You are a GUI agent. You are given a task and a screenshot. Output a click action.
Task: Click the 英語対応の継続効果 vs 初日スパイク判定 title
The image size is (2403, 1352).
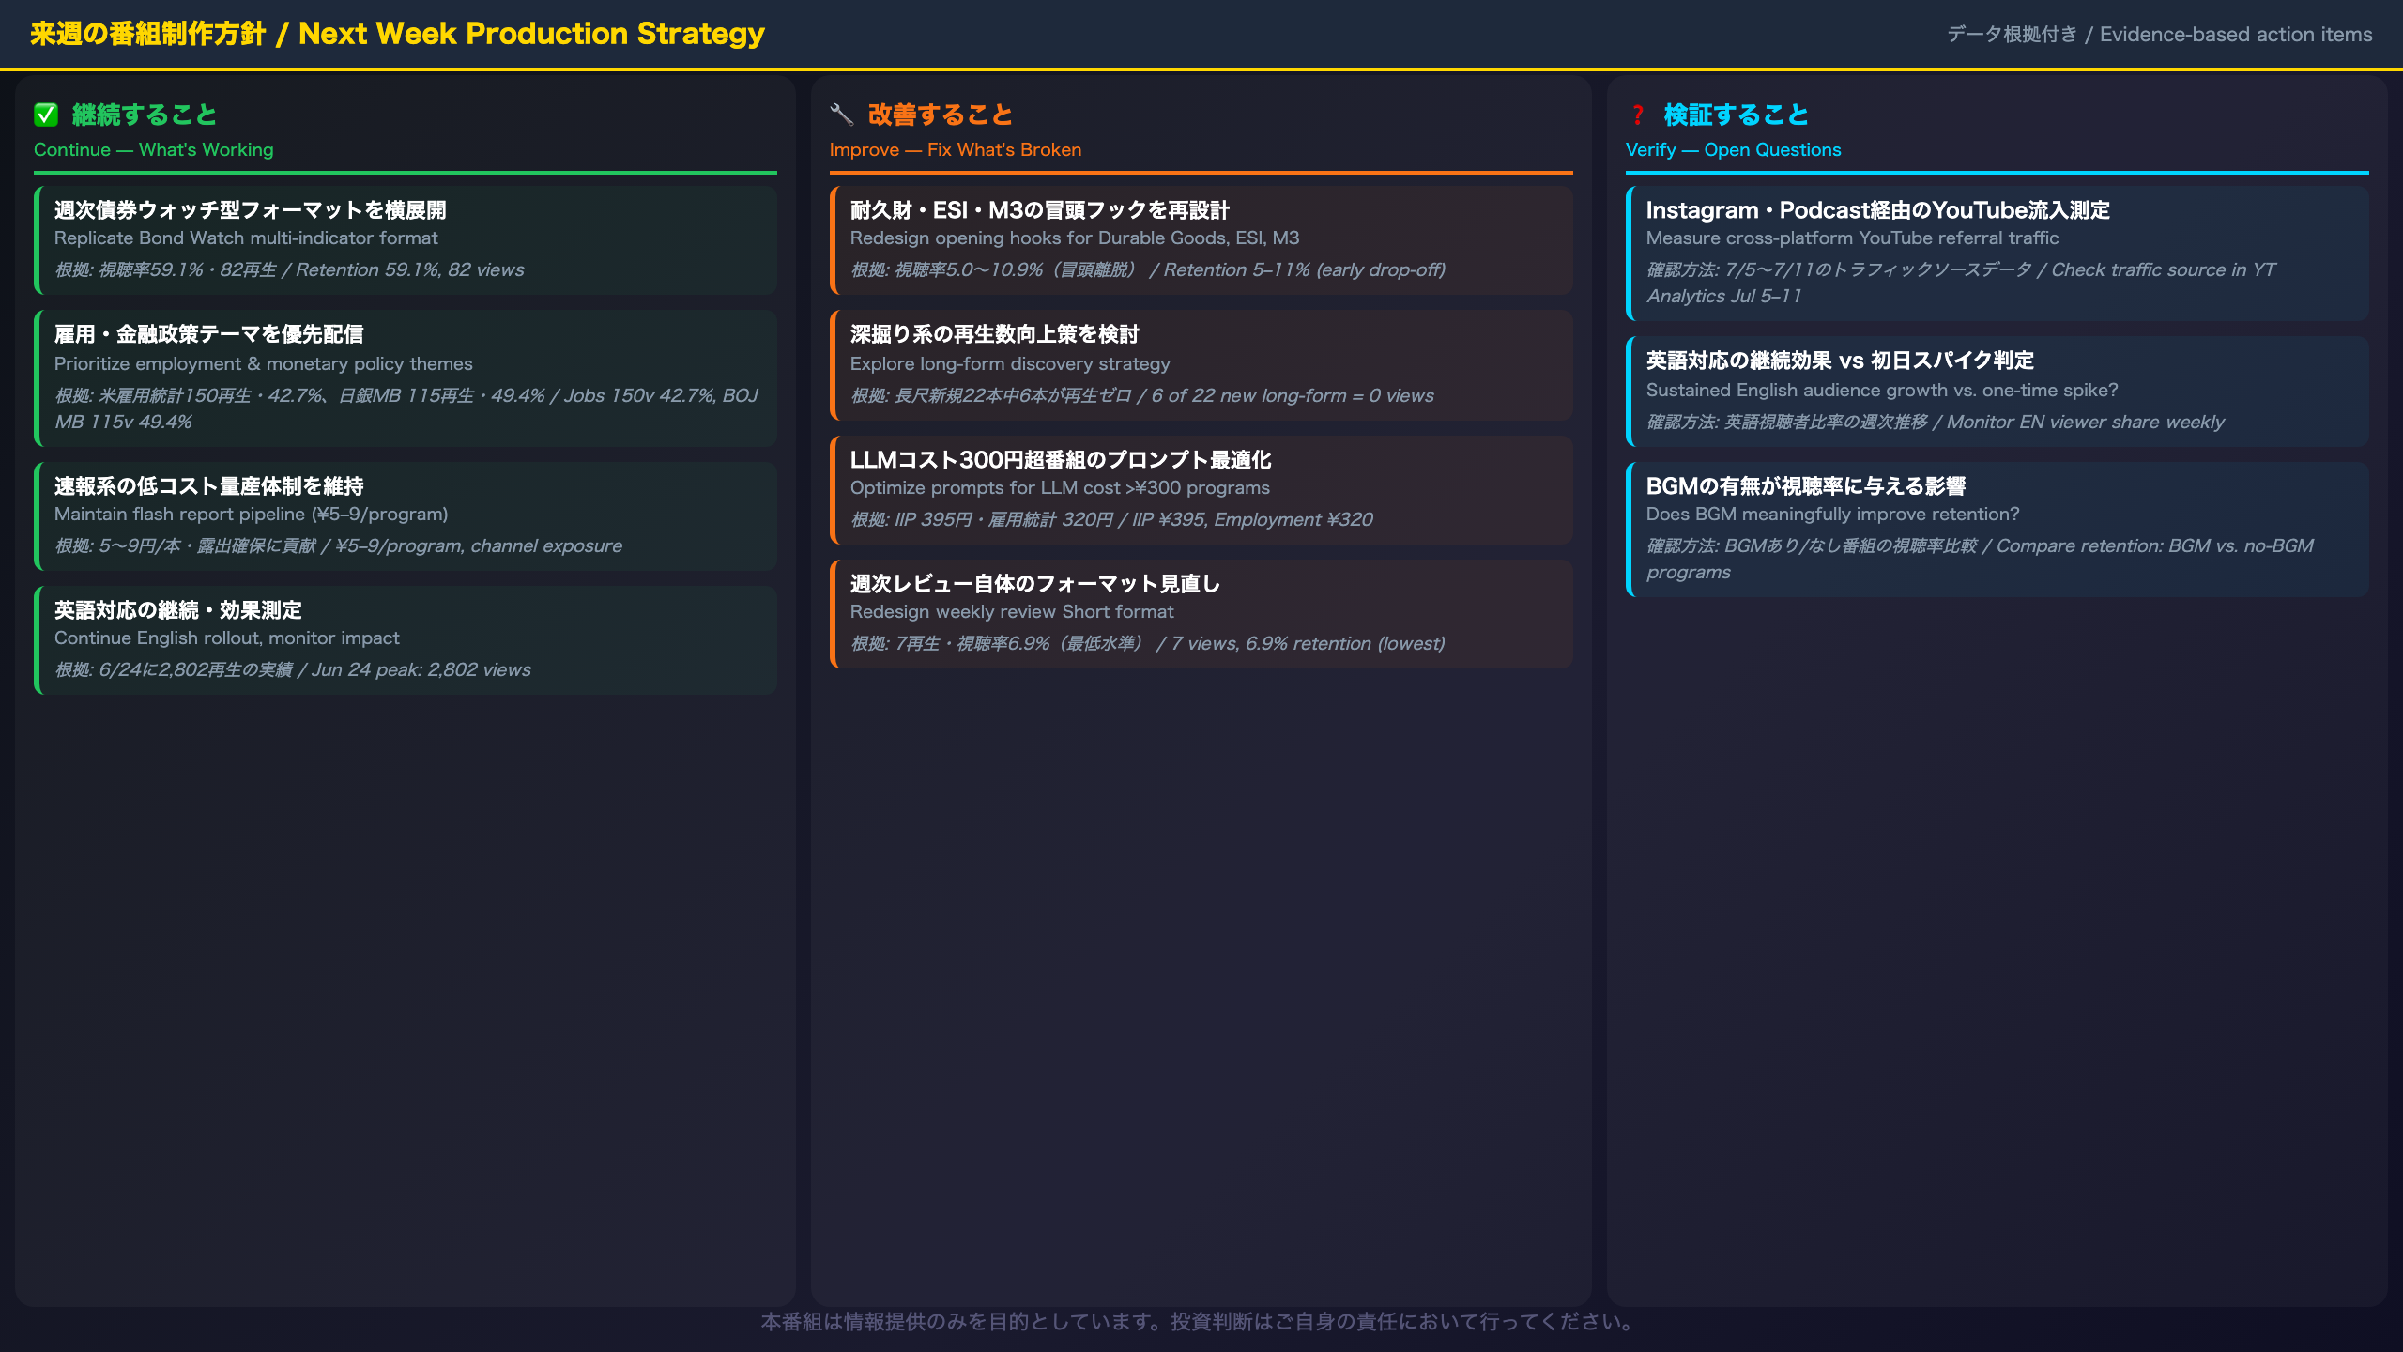pyautogui.click(x=1840, y=361)
